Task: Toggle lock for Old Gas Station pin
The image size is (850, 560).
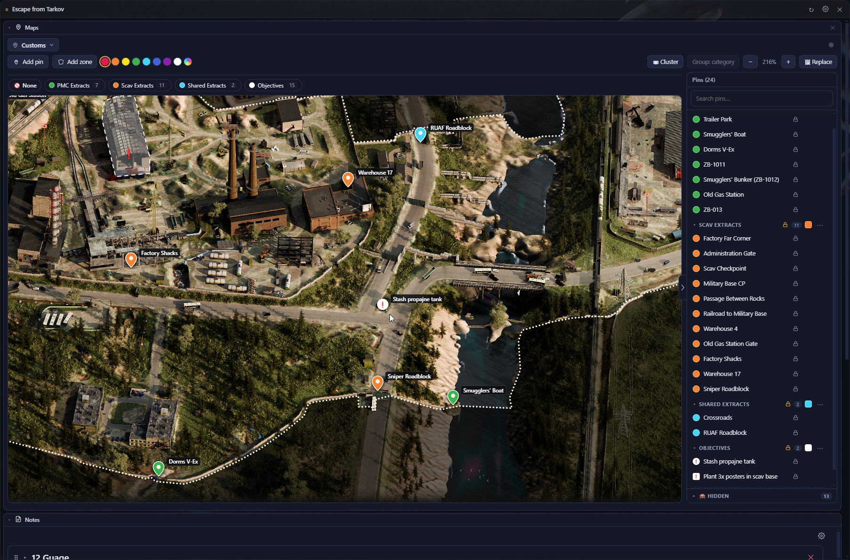Action: pyautogui.click(x=795, y=195)
